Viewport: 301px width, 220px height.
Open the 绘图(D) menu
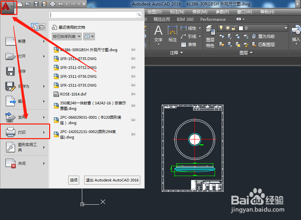155,12
